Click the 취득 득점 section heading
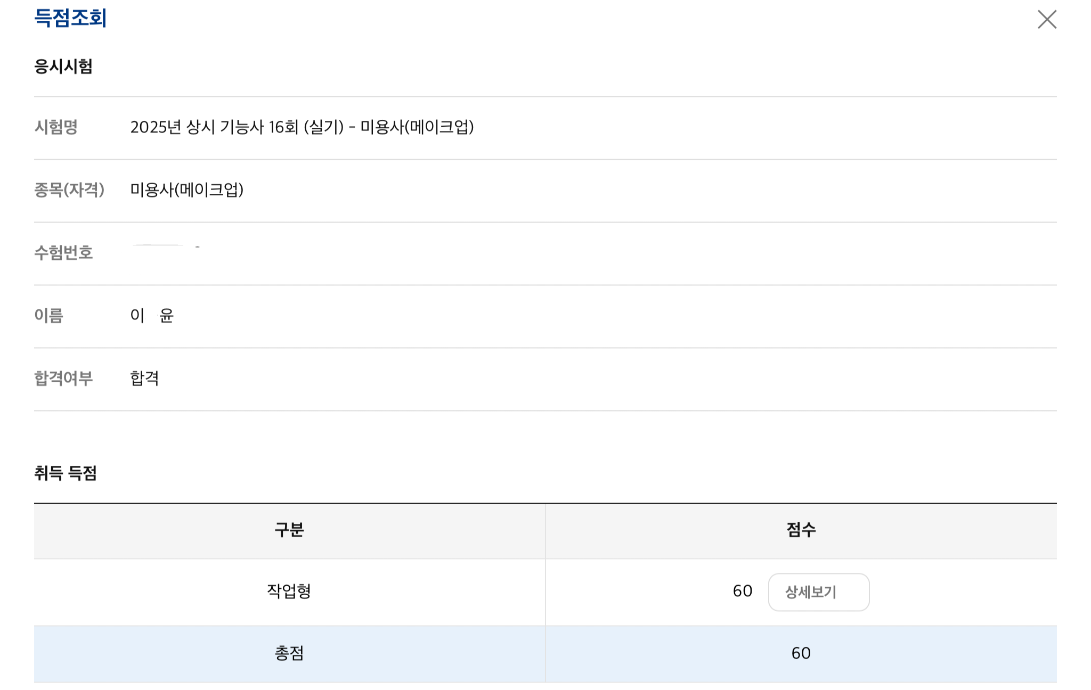This screenshot has height=690, width=1091. [66, 473]
